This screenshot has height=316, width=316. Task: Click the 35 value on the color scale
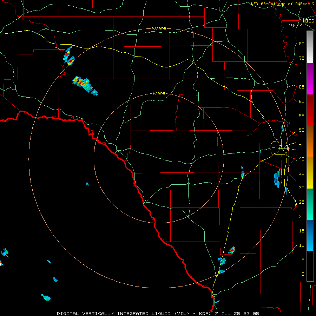pos(302,173)
